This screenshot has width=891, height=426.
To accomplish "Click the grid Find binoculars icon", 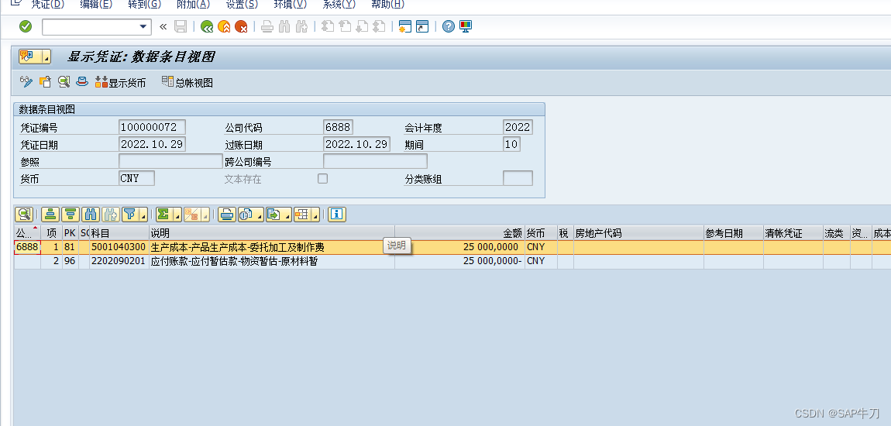I will [x=91, y=214].
